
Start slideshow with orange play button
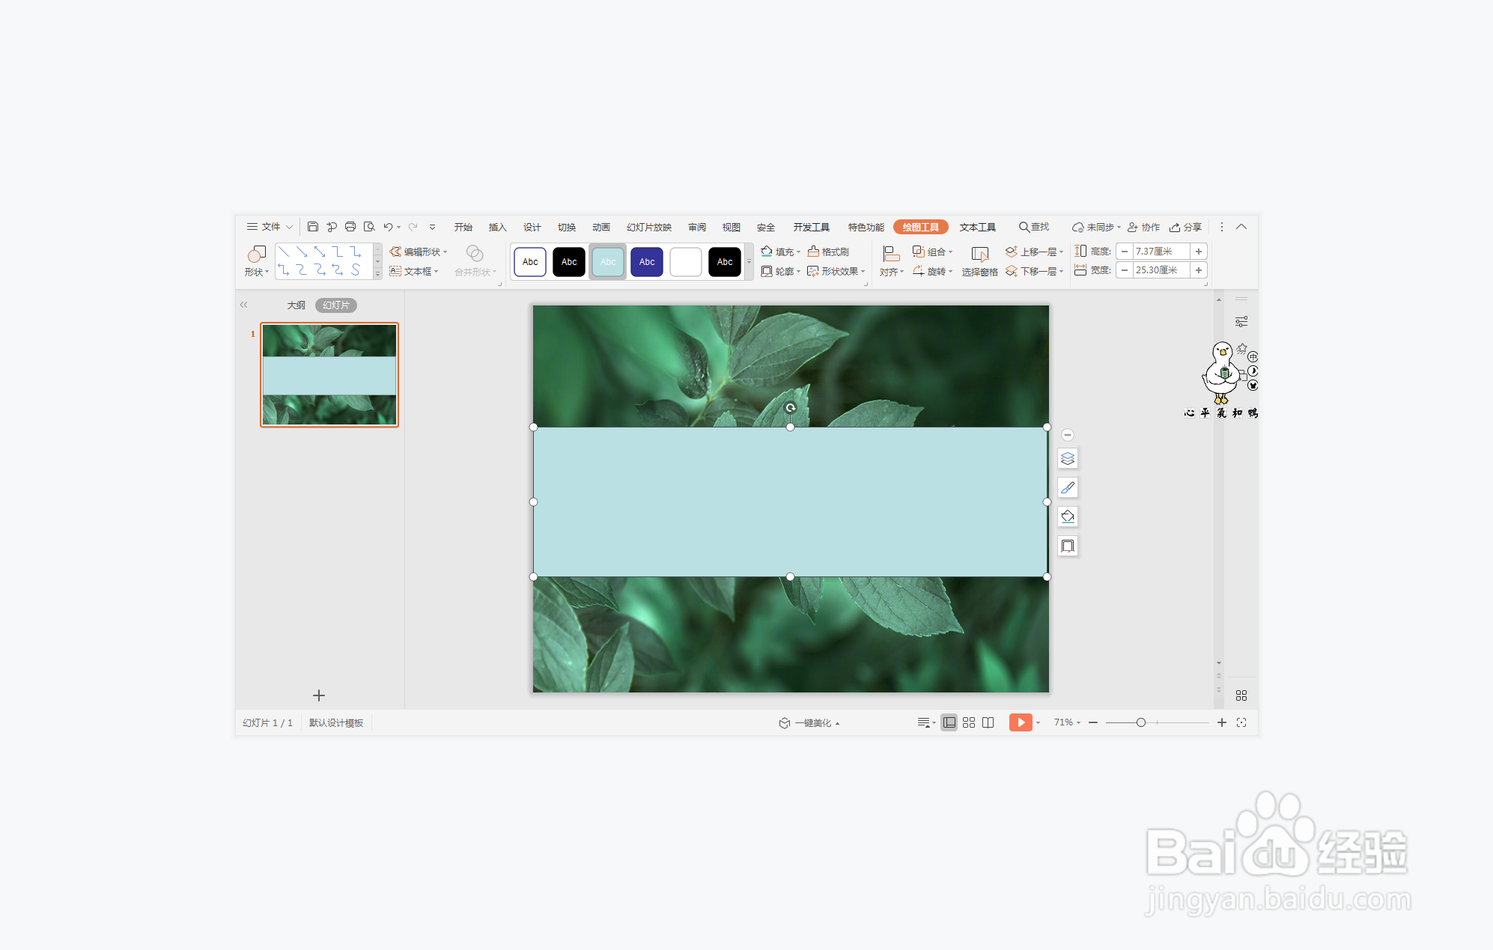click(1020, 722)
